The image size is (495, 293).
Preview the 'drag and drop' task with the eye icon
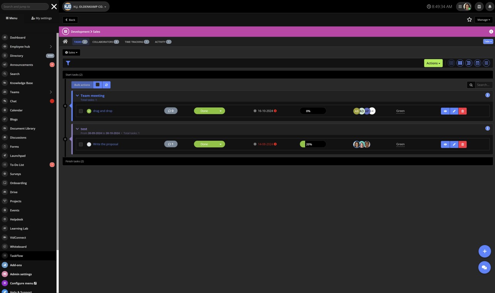coord(445,111)
